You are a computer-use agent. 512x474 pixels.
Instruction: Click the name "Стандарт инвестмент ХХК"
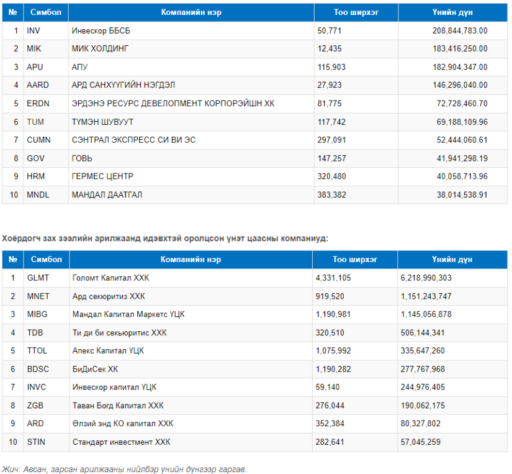pos(122,442)
